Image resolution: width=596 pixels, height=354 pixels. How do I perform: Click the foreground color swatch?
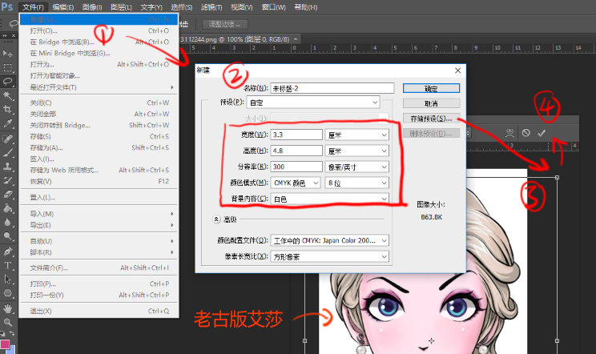pos(6,344)
